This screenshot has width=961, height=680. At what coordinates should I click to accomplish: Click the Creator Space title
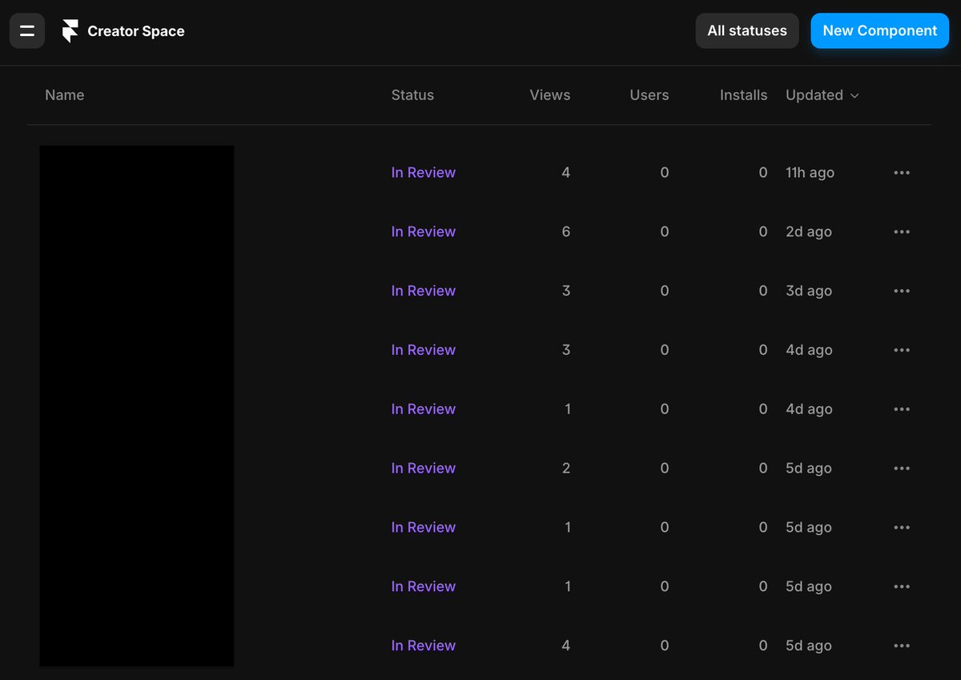[x=136, y=31]
